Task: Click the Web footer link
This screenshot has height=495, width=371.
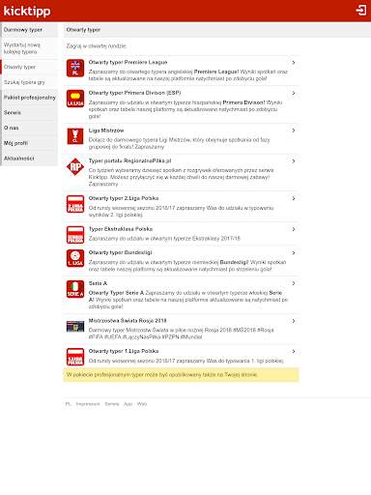Action: [142, 404]
